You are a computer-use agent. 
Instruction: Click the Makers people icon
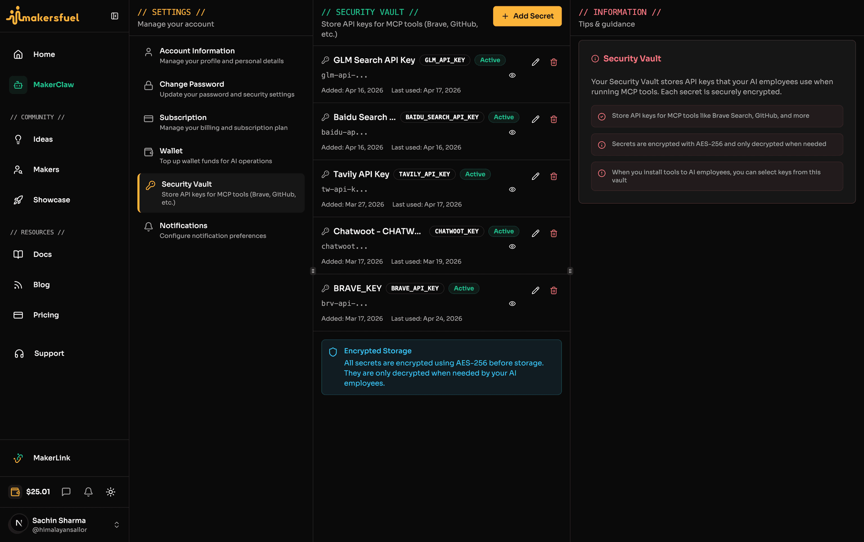click(18, 170)
